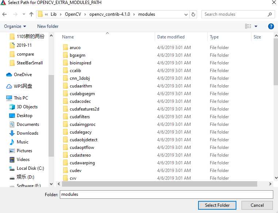Select the bgsegm folder icon
The height and width of the screenshot is (213, 278).
[x=65, y=55]
